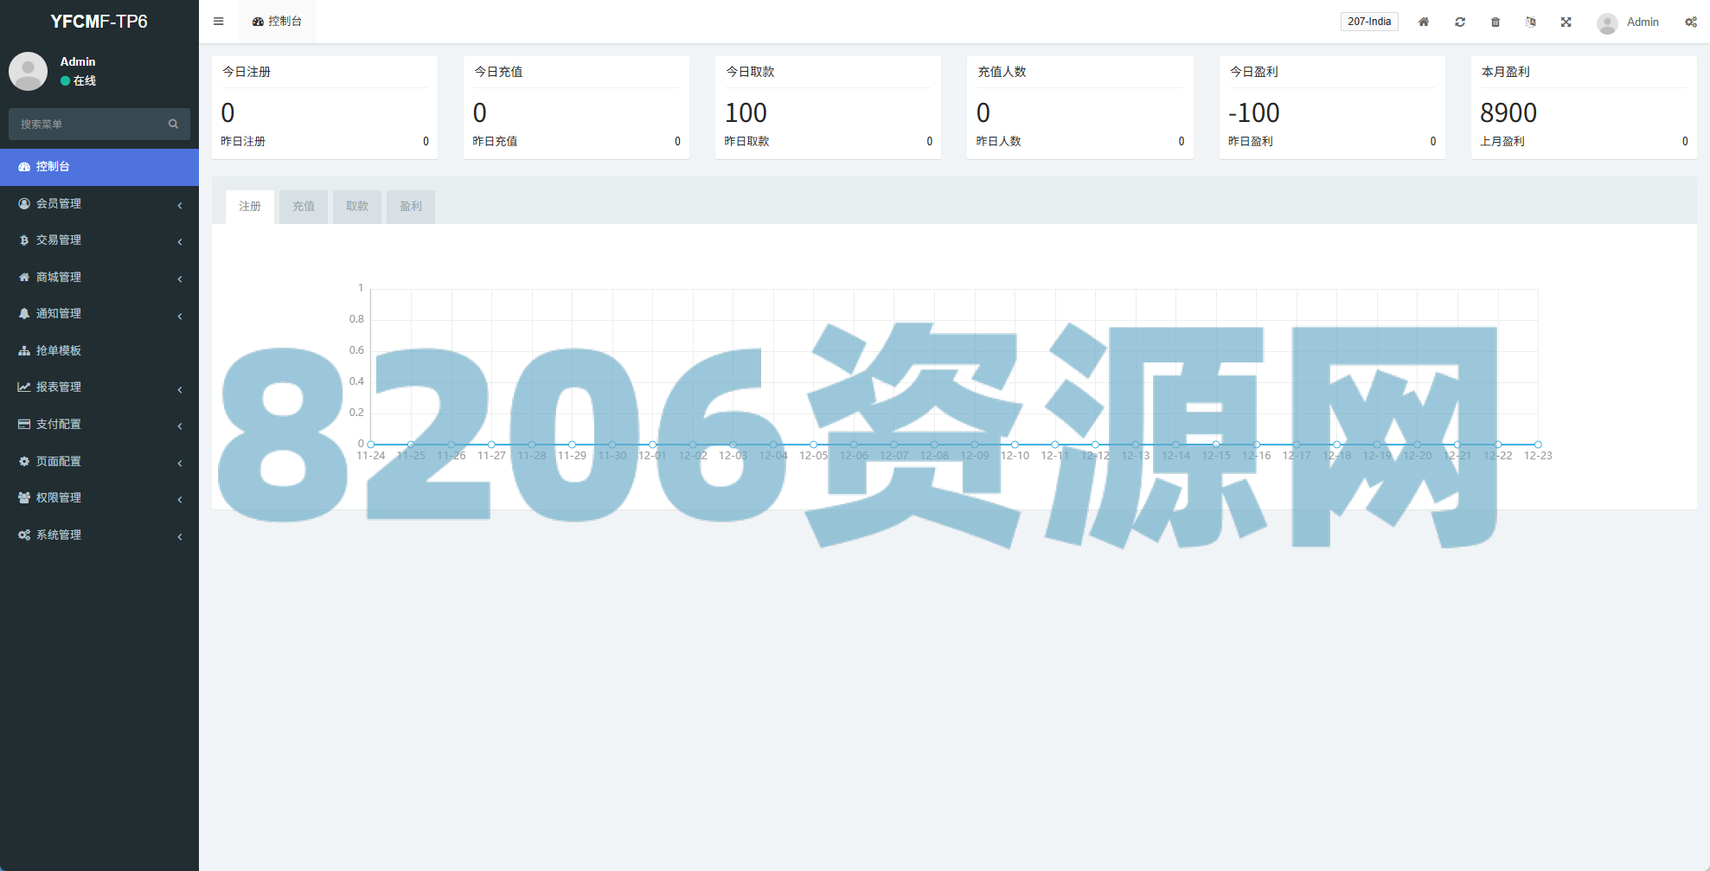1710x871 pixels.
Task: Expand the 会员管理 menu
Action: tap(59, 203)
